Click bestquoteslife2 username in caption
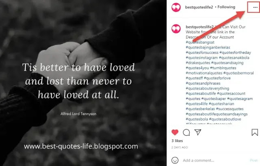The width and height of the screenshot is (260, 166). pyautogui.click(x=199, y=27)
